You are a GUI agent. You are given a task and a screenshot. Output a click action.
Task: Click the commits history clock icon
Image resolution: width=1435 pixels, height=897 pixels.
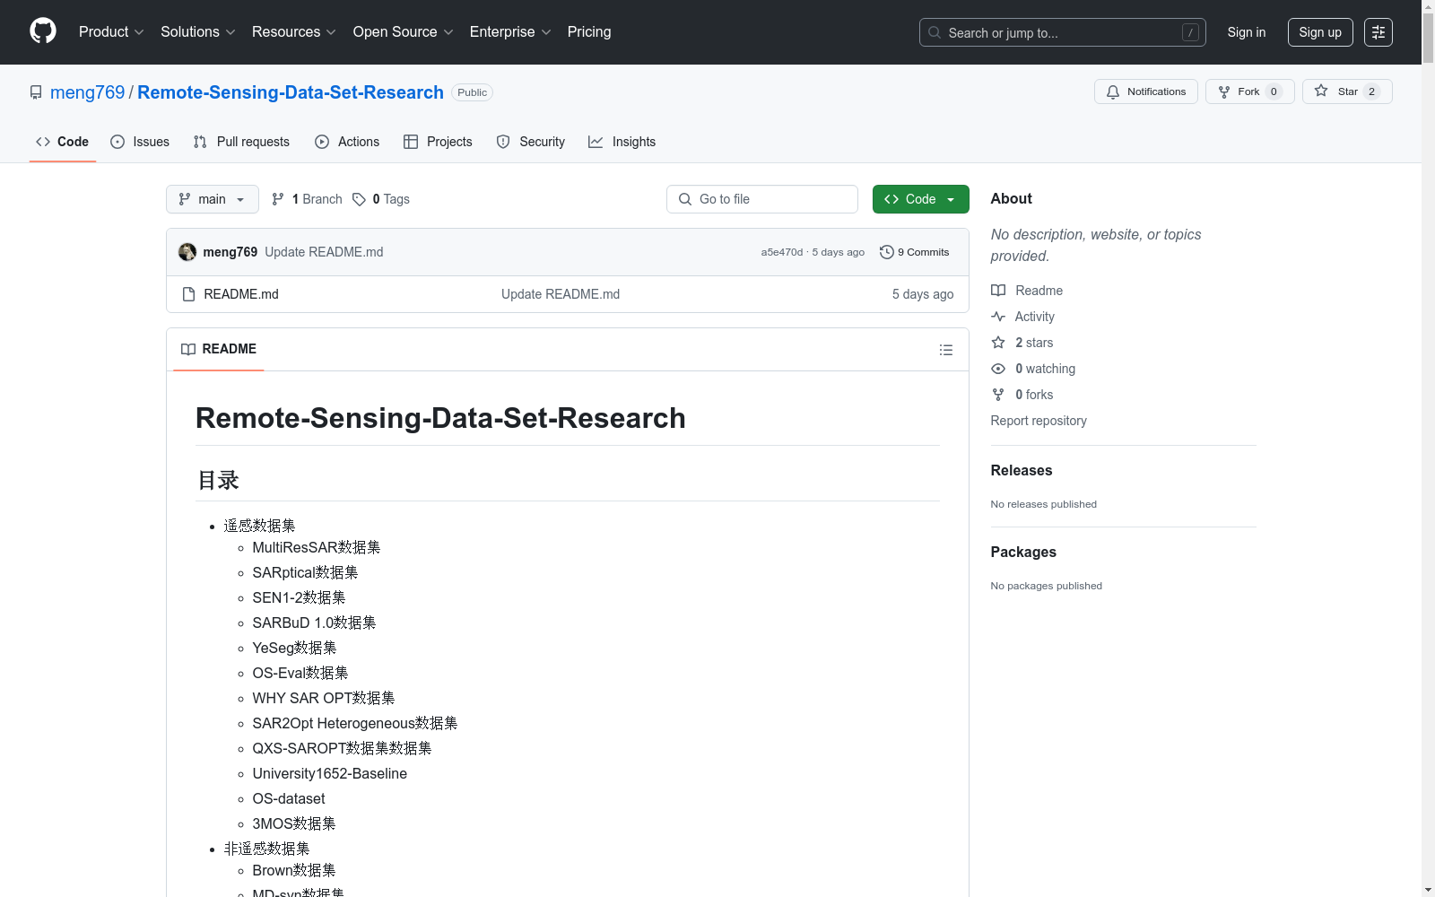pyautogui.click(x=887, y=252)
